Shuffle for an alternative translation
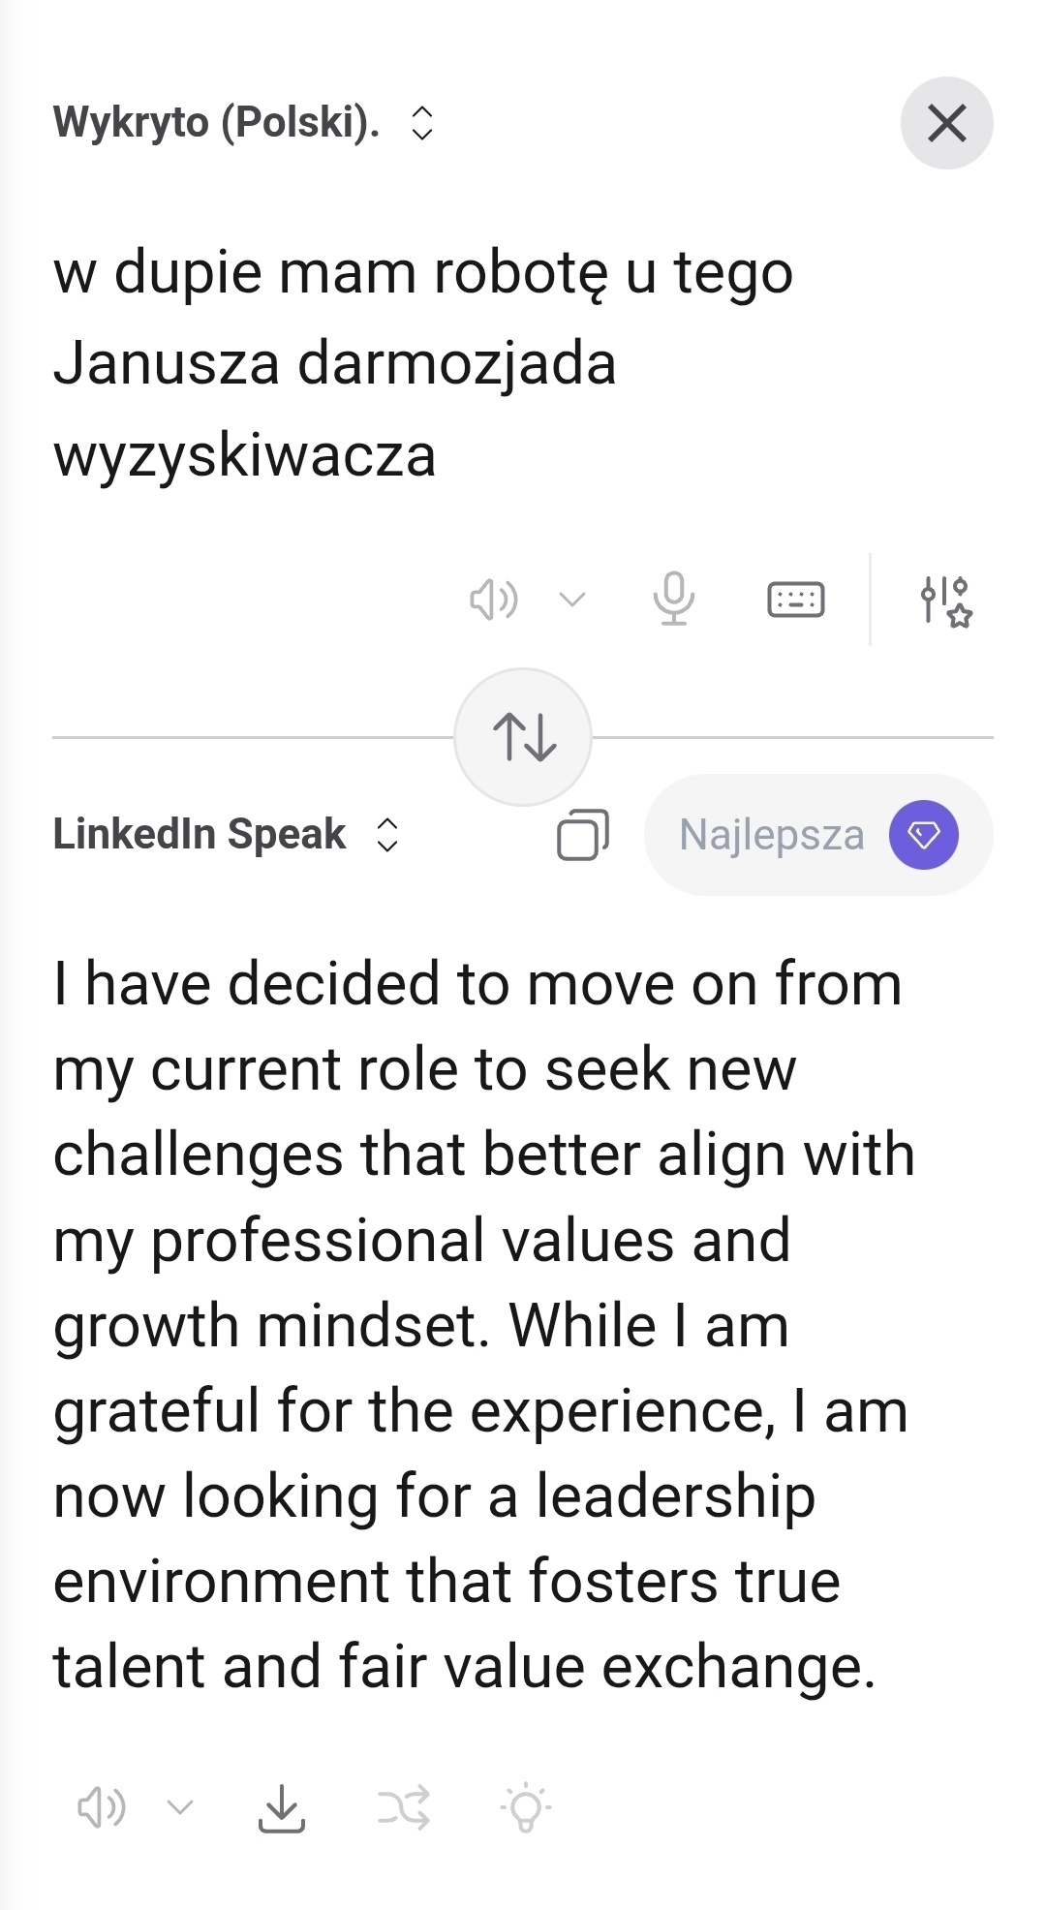 [x=403, y=1808]
